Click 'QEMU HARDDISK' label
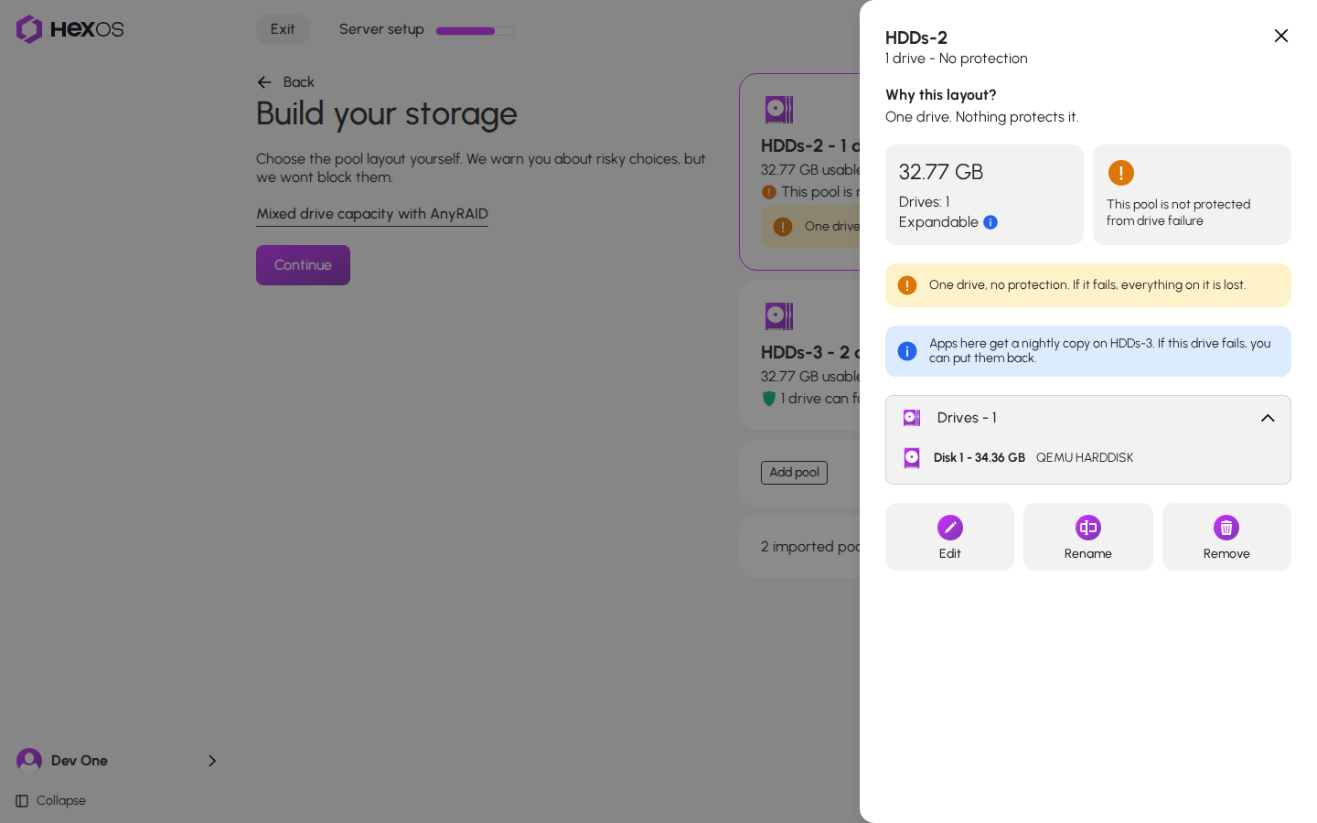The width and height of the screenshot is (1317, 823). pos(1085,458)
